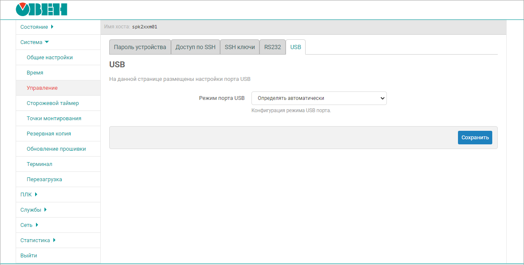Switch to the RS232 tab
524x265 pixels.
tap(273, 47)
